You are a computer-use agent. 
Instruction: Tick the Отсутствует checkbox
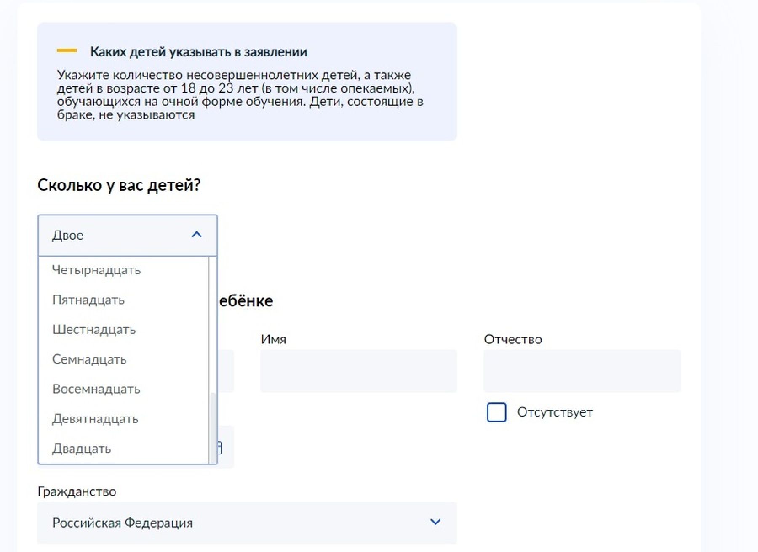[x=496, y=412]
